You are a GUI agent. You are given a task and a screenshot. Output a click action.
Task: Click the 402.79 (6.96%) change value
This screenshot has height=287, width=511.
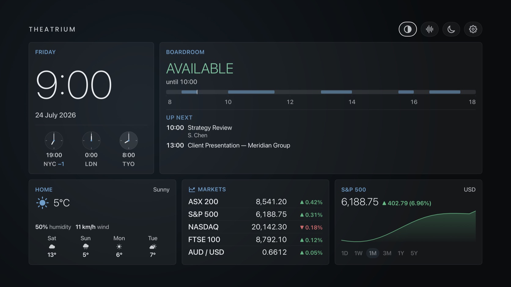[409, 203]
